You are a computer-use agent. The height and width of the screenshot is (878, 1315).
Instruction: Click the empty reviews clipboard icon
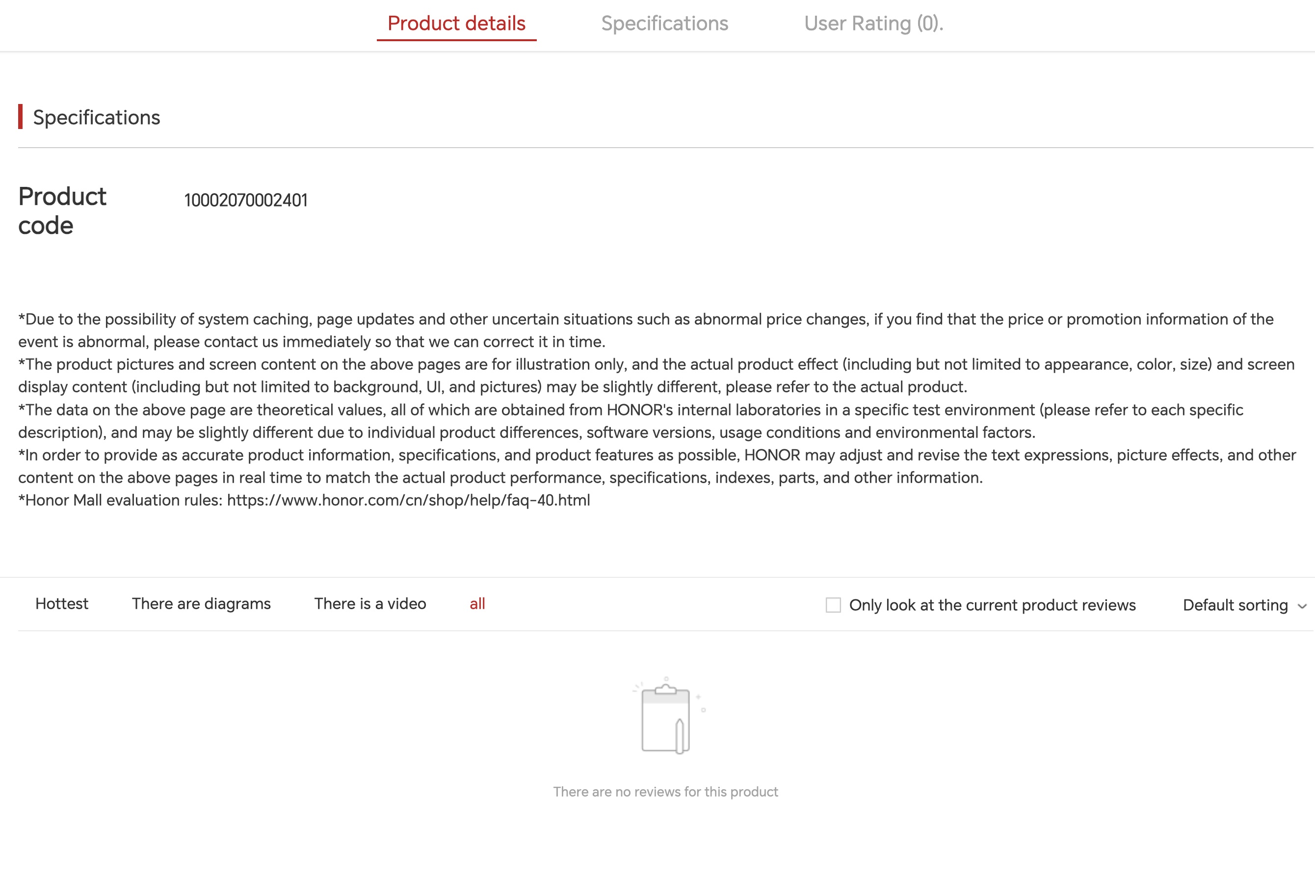[x=666, y=716]
